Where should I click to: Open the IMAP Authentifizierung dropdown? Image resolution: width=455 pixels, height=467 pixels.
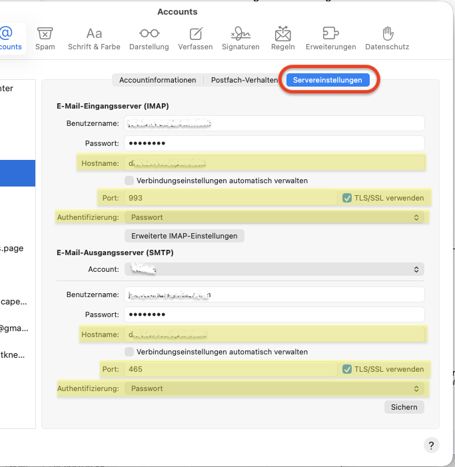pos(274,217)
